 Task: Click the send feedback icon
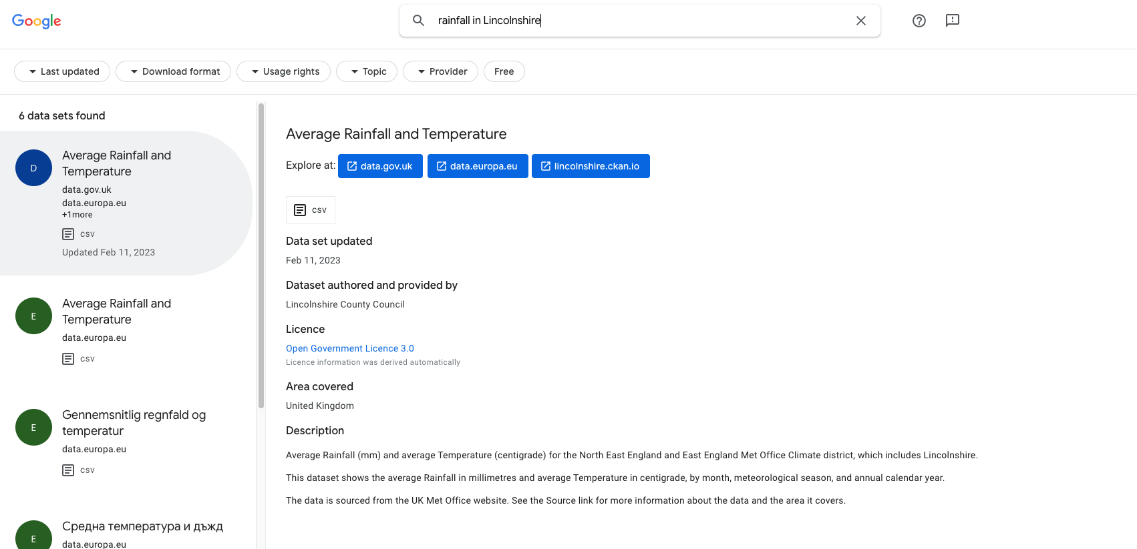coord(952,21)
